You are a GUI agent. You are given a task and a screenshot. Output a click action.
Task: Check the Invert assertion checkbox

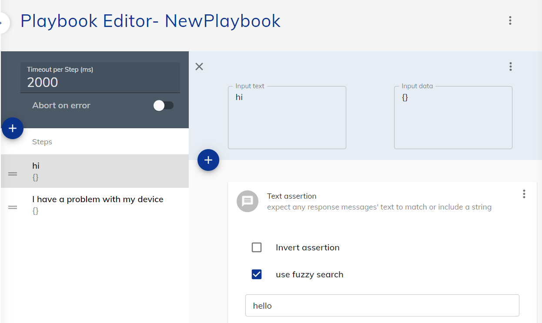click(x=257, y=247)
